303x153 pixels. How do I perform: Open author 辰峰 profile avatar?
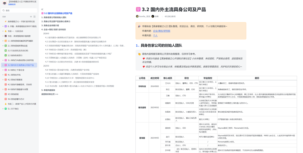(x=153, y=17)
